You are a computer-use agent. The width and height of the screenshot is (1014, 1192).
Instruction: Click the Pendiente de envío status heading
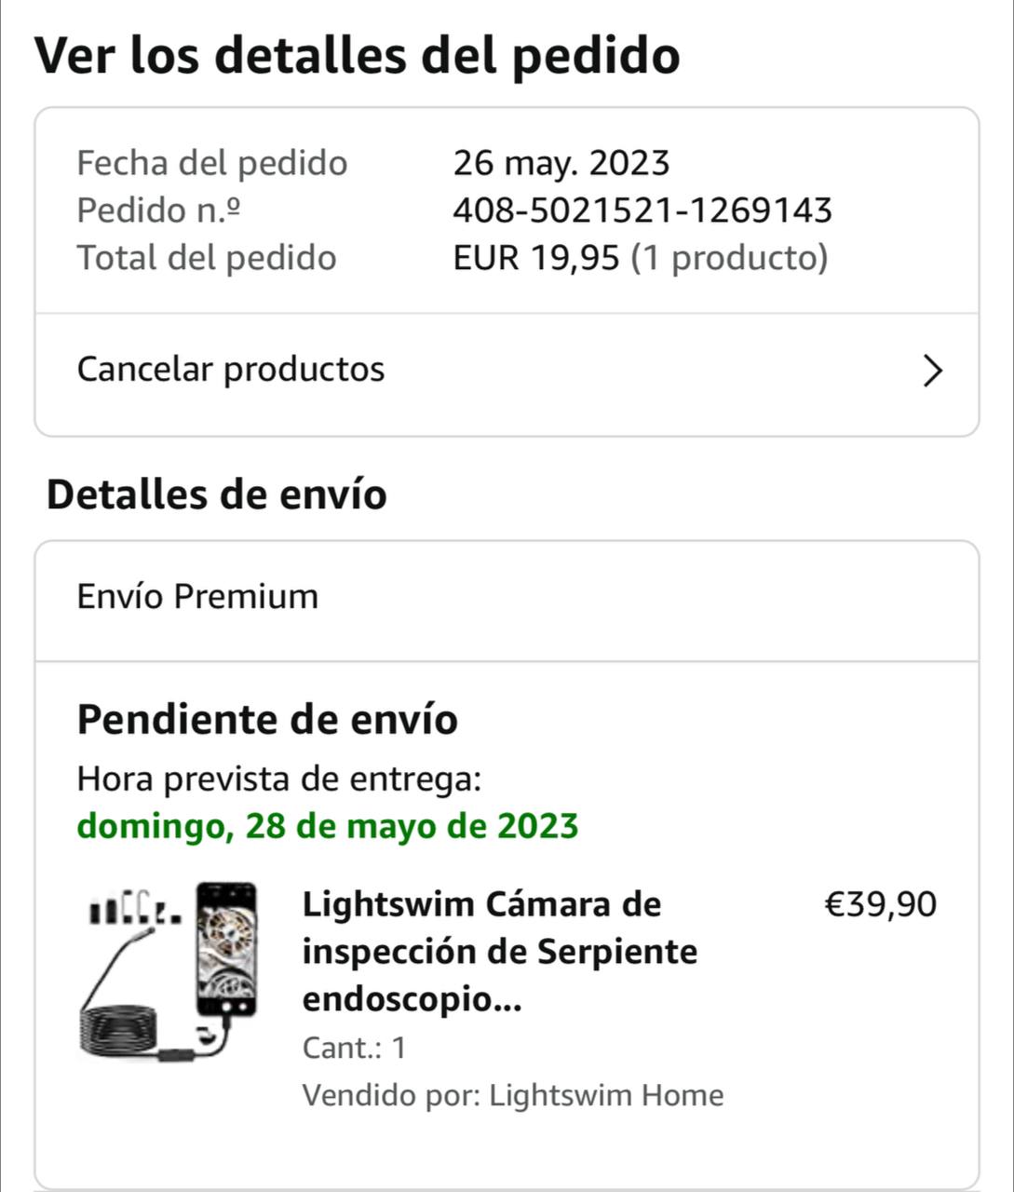tap(267, 720)
